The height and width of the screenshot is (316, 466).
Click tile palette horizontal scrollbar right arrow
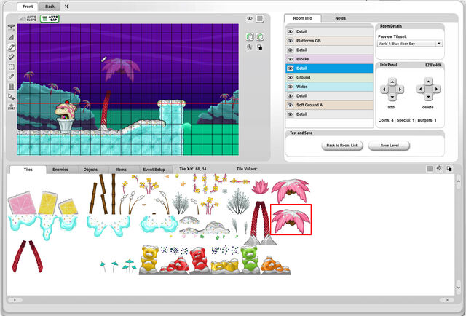tap(447, 300)
